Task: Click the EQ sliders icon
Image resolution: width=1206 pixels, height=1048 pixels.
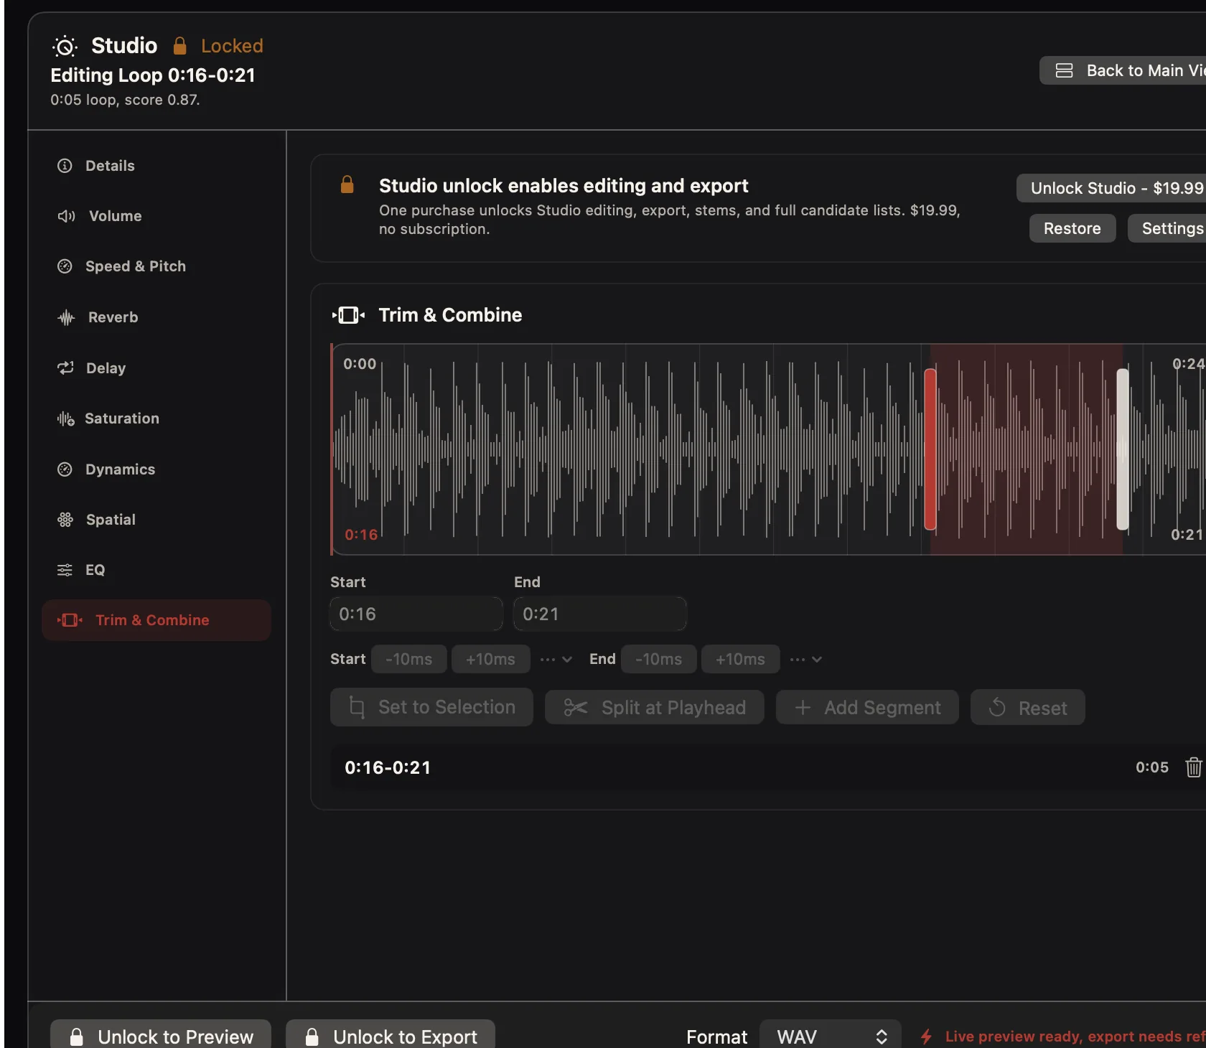Action: coord(65,570)
